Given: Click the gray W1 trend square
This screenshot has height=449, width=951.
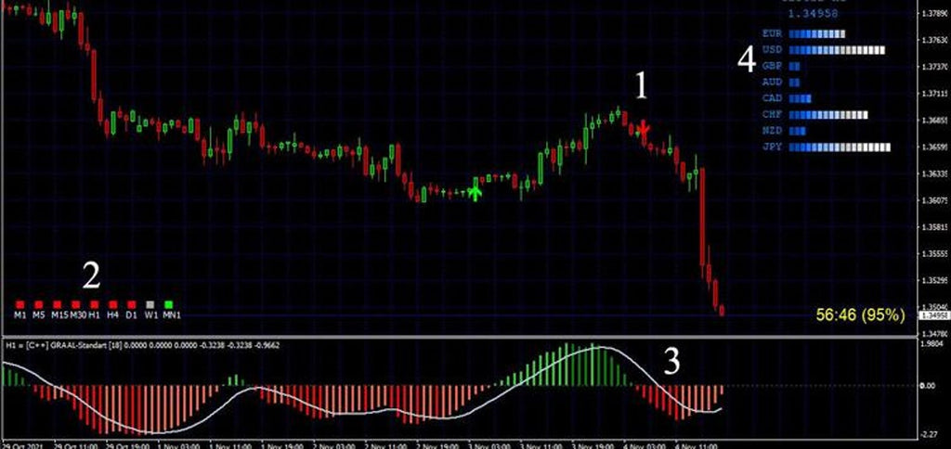Looking at the screenshot, I should tap(150, 303).
